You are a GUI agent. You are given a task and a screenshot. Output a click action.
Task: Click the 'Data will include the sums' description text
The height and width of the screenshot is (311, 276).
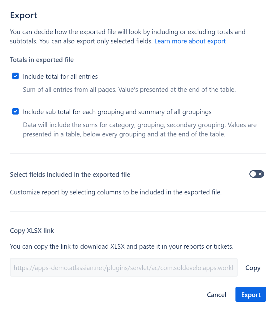(x=140, y=130)
